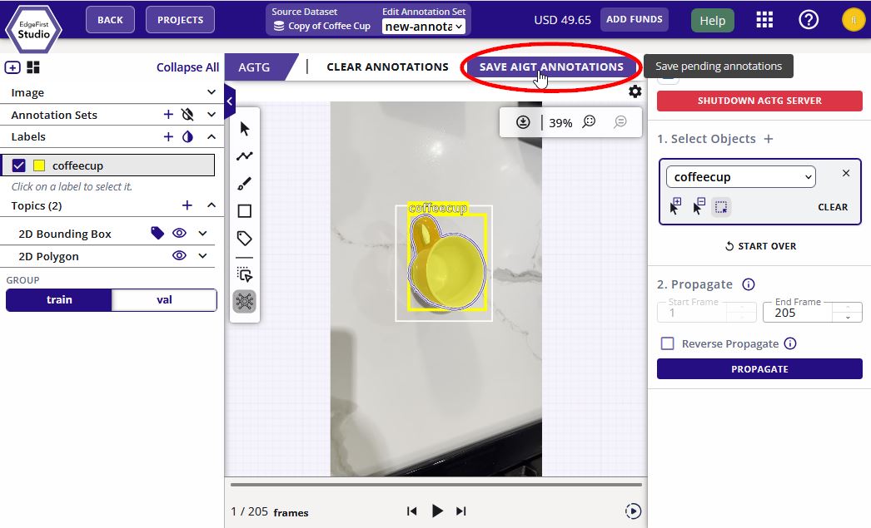
Task: Remove the coffeecup object card
Action: click(x=845, y=173)
